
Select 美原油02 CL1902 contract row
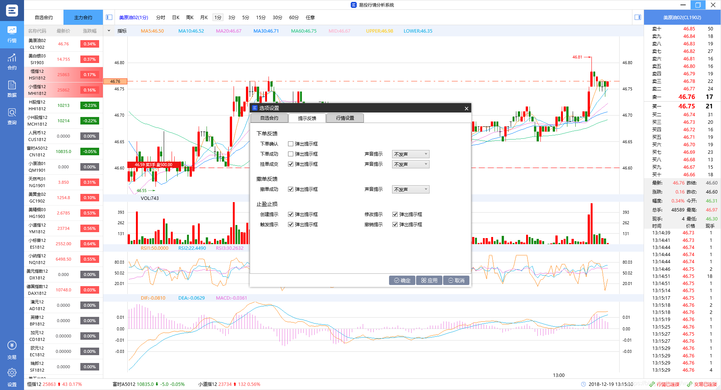[63, 44]
